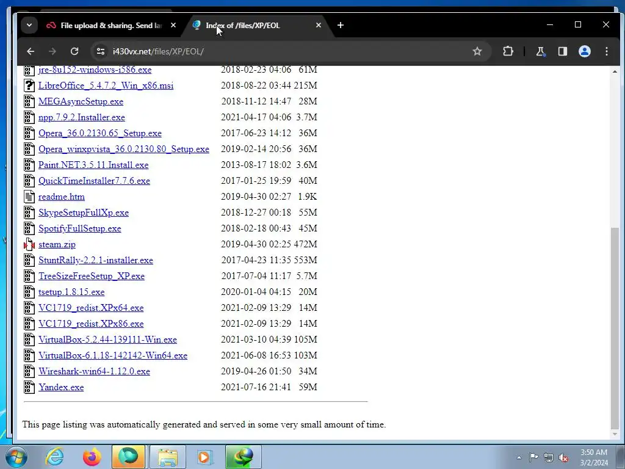The width and height of the screenshot is (625, 469).
Task: Open Internet Download Manager taskbar icon
Action: pos(244,457)
